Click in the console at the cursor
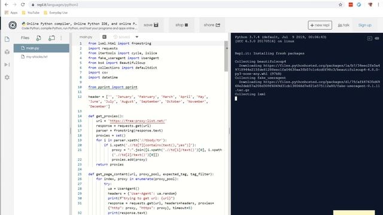 tap(236, 99)
